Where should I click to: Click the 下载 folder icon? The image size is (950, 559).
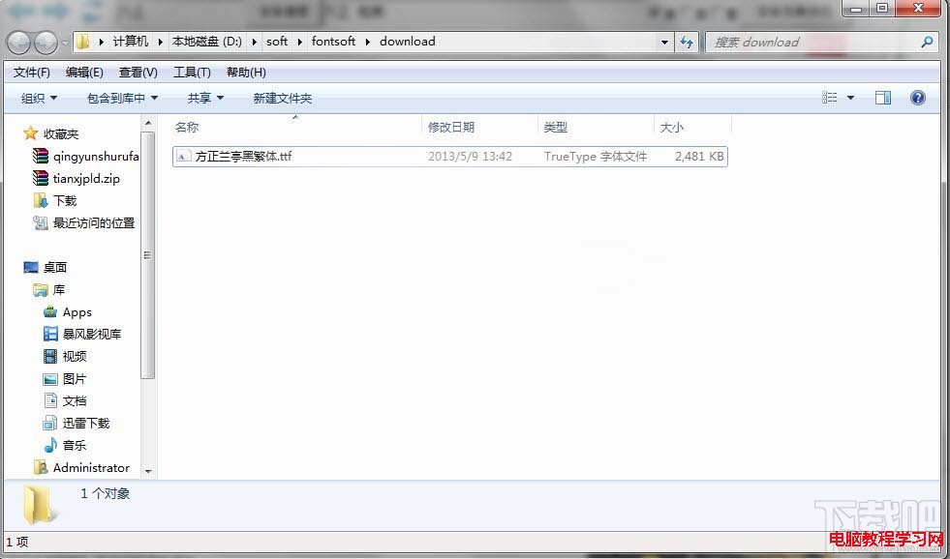40,200
